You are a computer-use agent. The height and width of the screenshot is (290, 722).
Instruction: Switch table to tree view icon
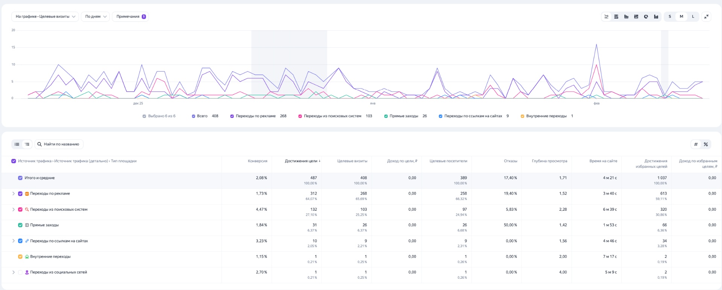tap(27, 144)
